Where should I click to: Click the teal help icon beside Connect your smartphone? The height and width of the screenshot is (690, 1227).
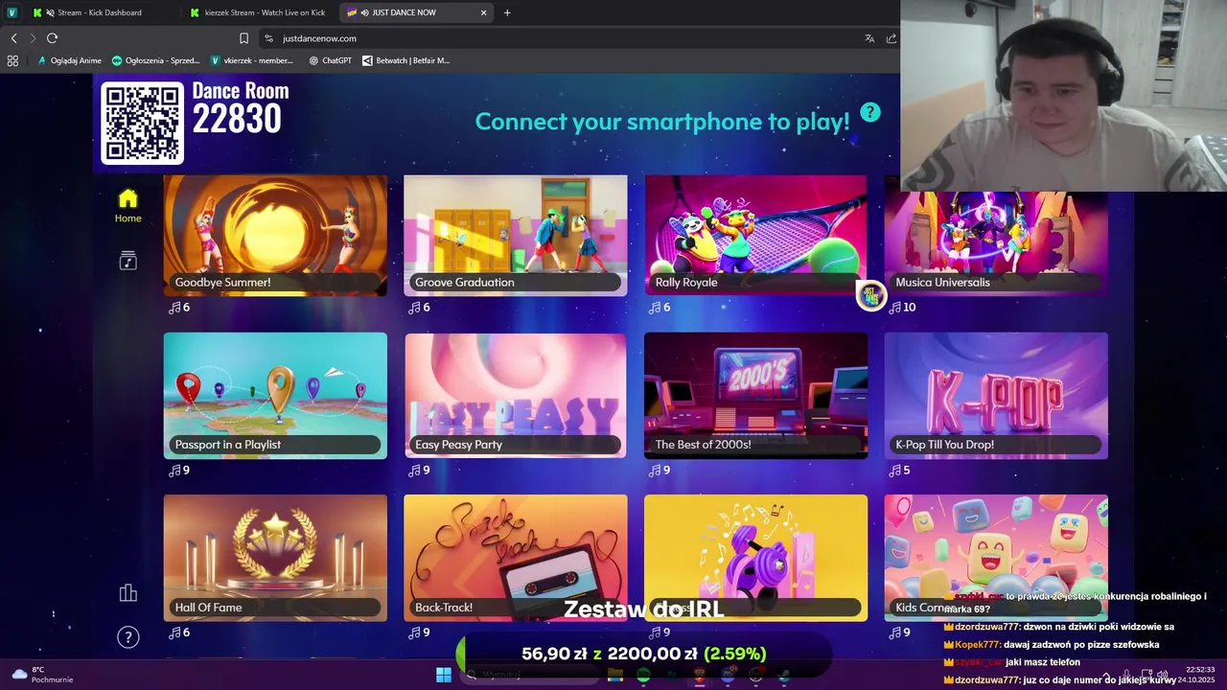pyautogui.click(x=869, y=112)
